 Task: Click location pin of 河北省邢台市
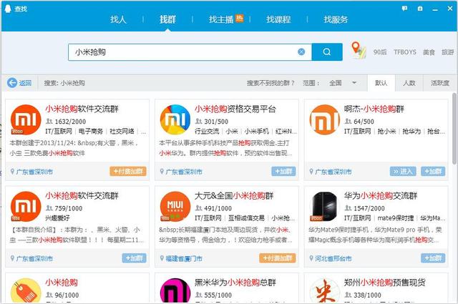click(311, 258)
